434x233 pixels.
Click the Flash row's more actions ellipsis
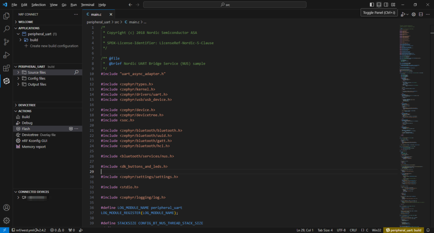click(x=76, y=129)
